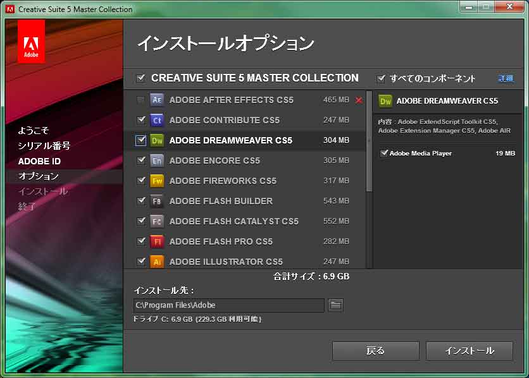The image size is (529, 378).
Task: Close the Creative Suite 5 installer window
Action: [x=509, y=6]
